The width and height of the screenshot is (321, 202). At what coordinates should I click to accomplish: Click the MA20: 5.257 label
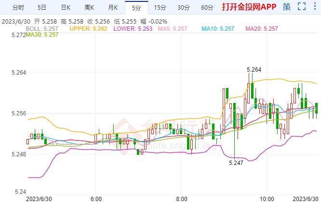262,28
